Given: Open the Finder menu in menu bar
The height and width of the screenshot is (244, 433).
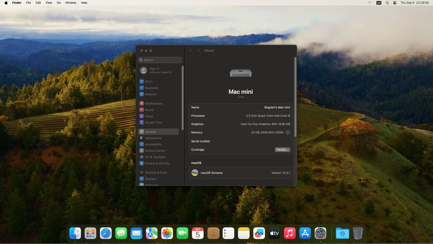Looking at the screenshot, I should 17,3.
